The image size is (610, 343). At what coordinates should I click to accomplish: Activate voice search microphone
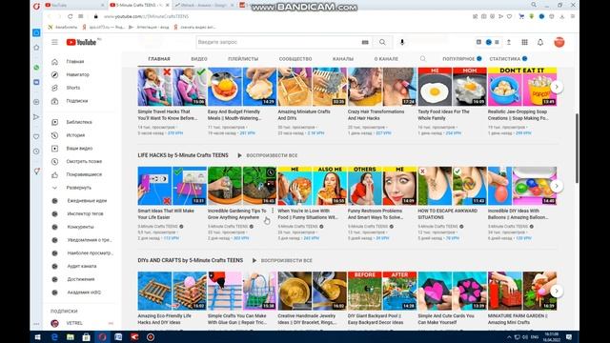(x=402, y=42)
